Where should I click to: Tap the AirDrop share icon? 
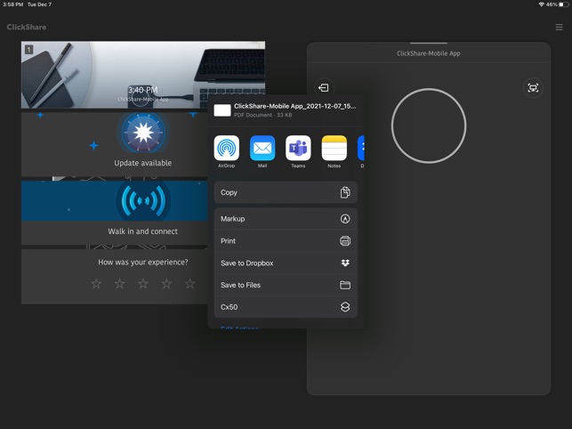(x=227, y=148)
